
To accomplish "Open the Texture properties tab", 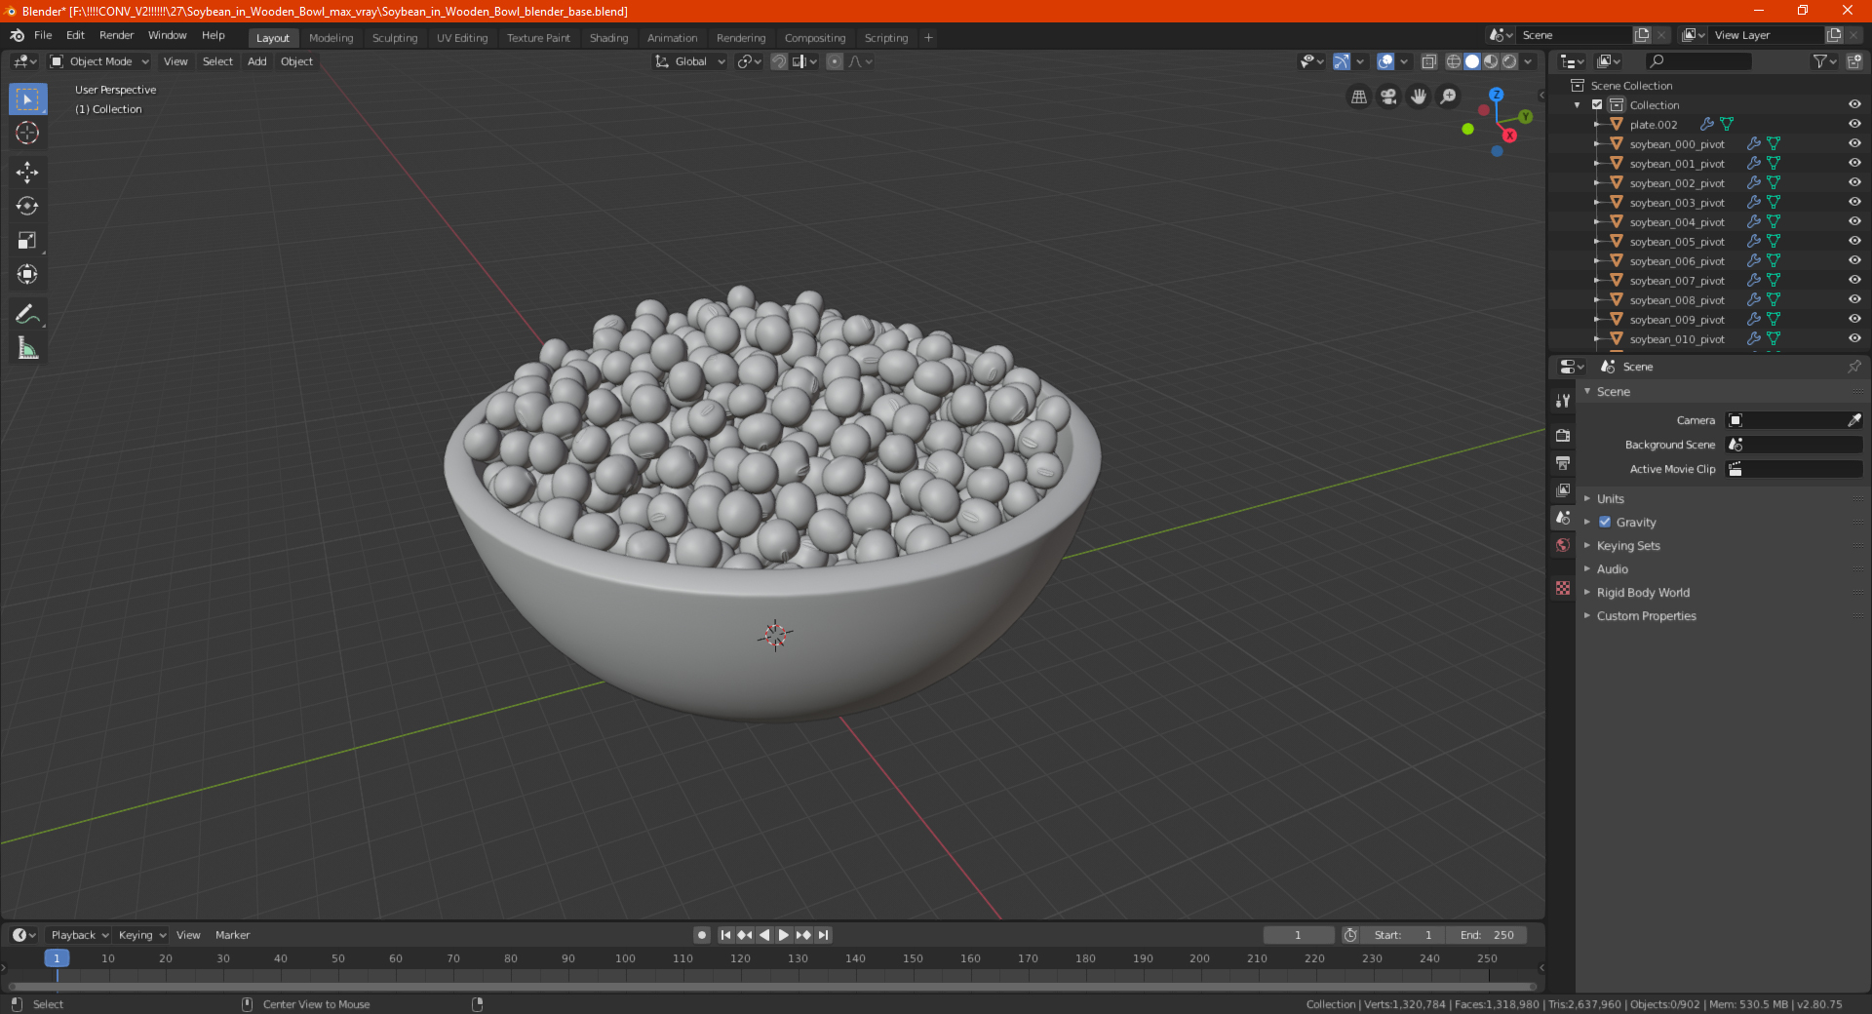I will [x=1563, y=588].
